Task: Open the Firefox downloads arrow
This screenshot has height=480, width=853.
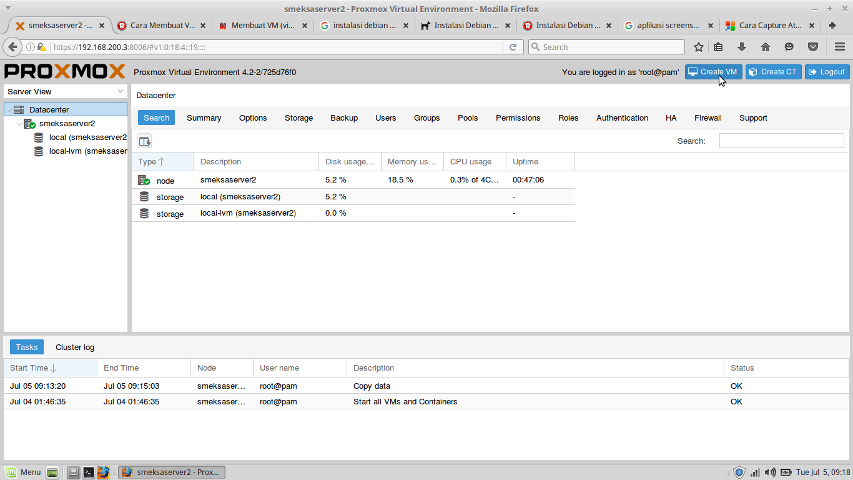Action: point(742,47)
